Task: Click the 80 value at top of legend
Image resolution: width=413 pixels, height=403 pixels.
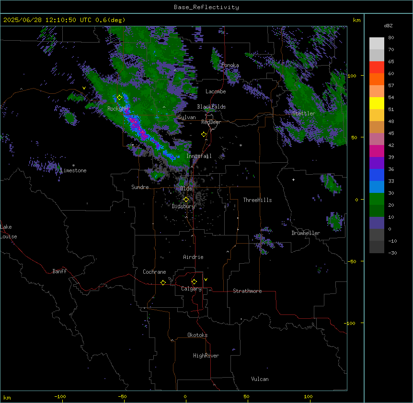Action: pyautogui.click(x=391, y=38)
